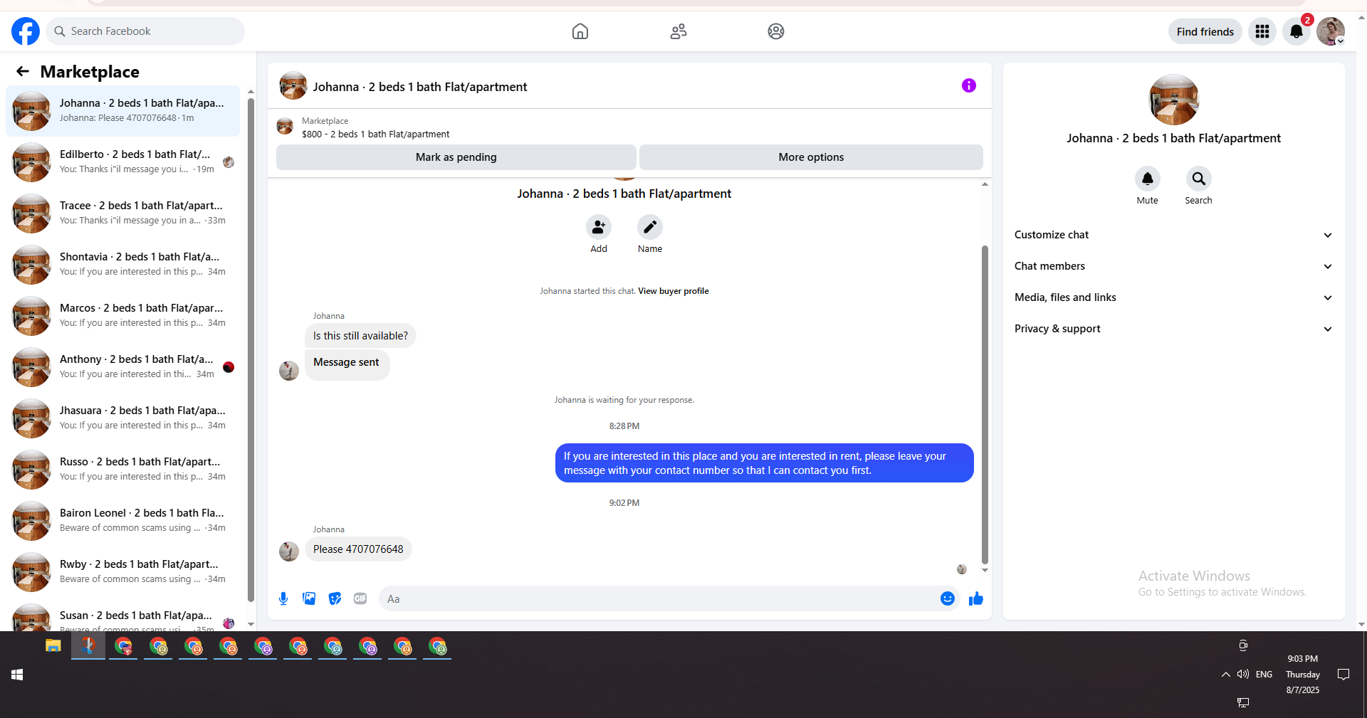Screen dimensions: 1367x718
Task: Open the $800 2 beds listing link
Action: [375, 134]
